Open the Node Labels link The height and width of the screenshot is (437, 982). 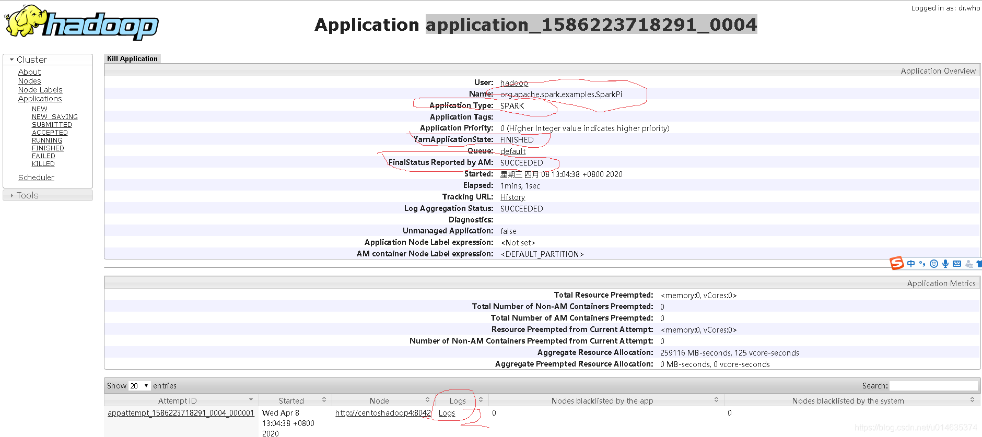(40, 90)
